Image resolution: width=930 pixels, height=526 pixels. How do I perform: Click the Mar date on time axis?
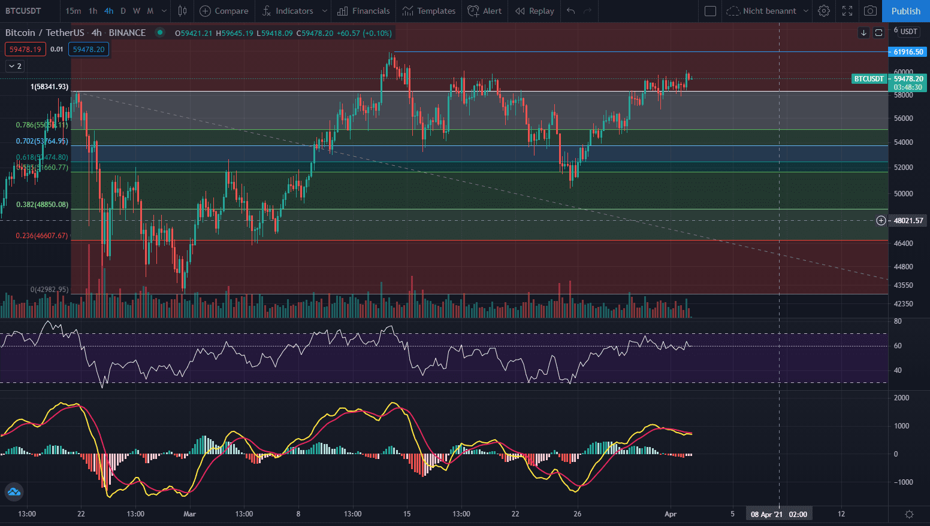(189, 513)
